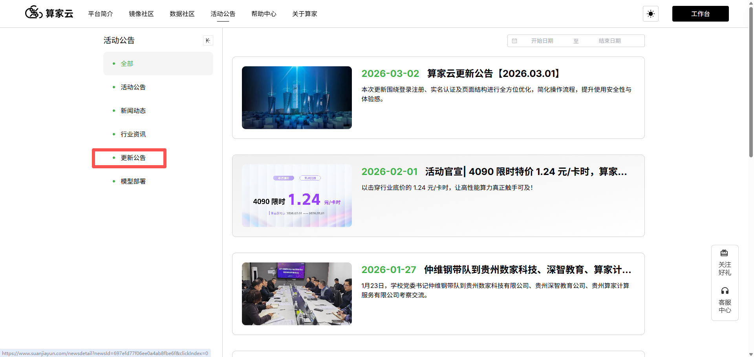
Task: Open the 工作台 button
Action: [x=700, y=14]
